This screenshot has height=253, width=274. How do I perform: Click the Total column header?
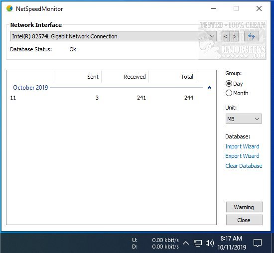[x=172, y=77]
